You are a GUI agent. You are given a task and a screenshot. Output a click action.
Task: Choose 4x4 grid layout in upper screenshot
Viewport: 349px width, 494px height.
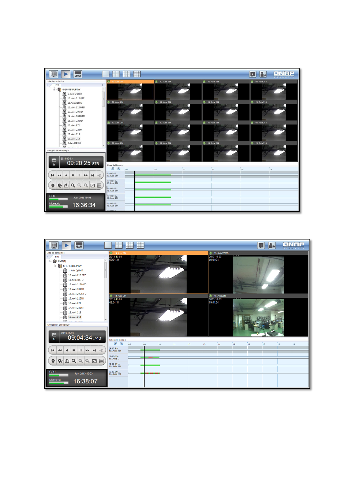[137, 74]
